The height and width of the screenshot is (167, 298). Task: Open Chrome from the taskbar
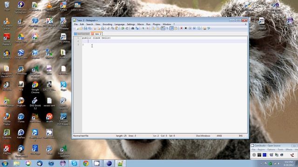[86, 163]
